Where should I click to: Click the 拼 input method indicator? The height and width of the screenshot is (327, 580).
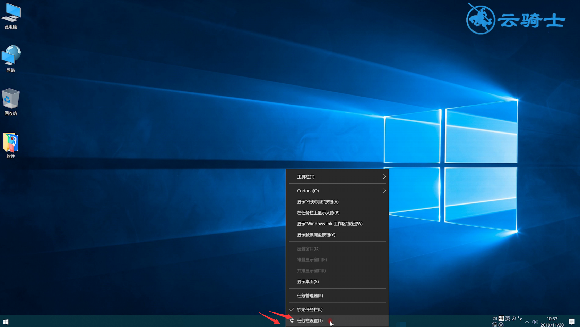coord(501,318)
